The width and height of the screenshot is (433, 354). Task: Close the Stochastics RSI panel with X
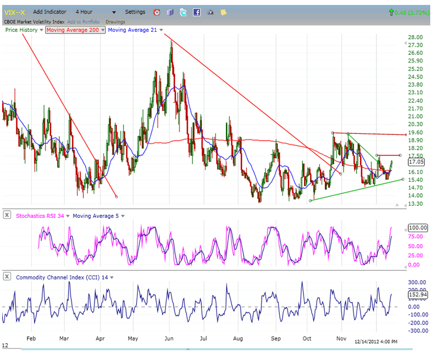(x=7, y=216)
